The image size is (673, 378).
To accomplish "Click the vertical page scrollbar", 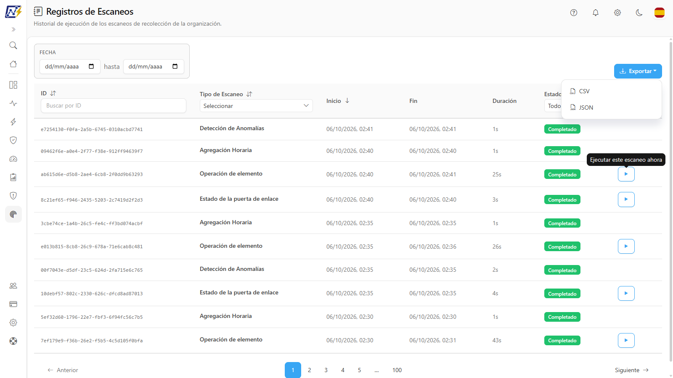I will click(x=670, y=202).
